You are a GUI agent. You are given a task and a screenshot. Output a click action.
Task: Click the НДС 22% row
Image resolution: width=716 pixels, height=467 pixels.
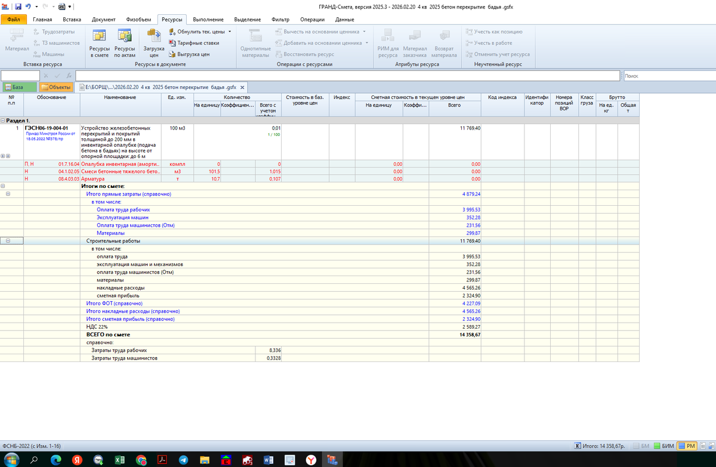click(319, 327)
